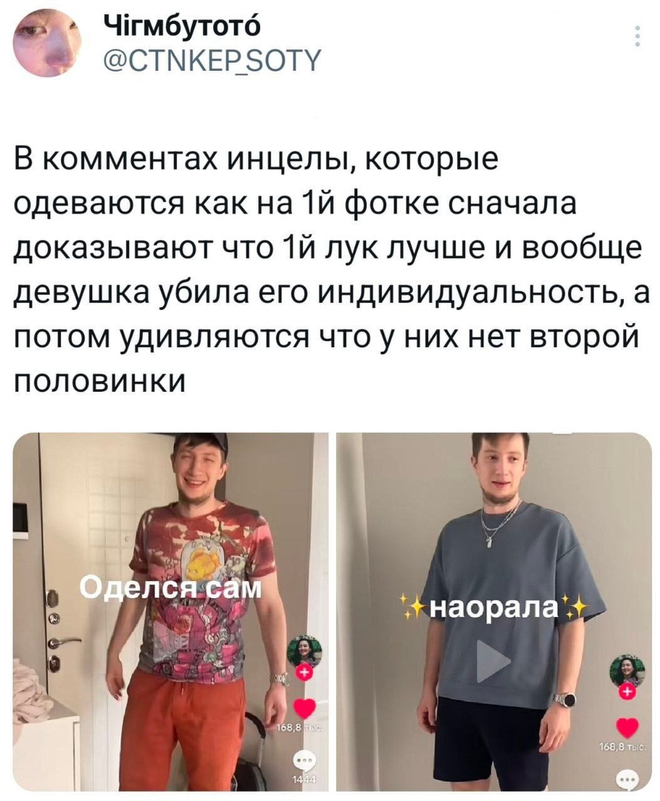Like via the heart icon in the right photo
Image resolution: width=660 pixels, height=801 pixels.
click(627, 728)
